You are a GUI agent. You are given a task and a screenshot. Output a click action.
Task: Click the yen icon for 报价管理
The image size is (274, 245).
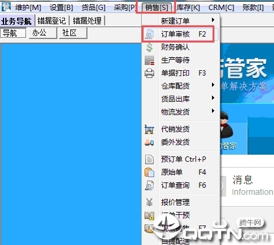[149, 202]
